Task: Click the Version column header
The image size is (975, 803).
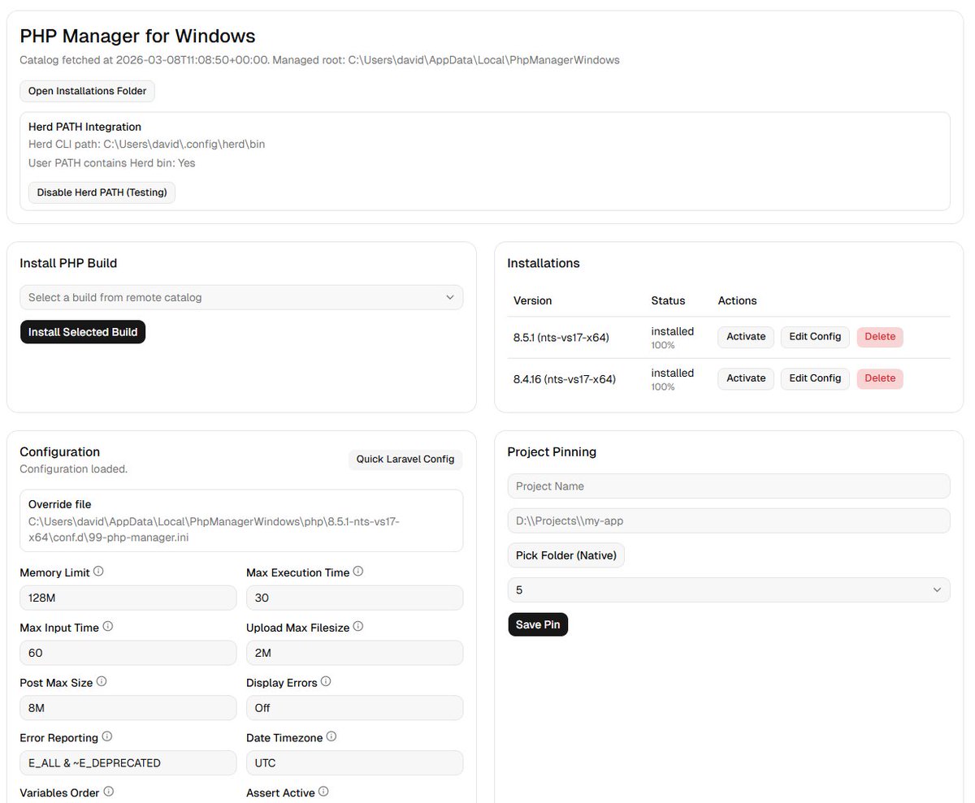Action: [533, 300]
